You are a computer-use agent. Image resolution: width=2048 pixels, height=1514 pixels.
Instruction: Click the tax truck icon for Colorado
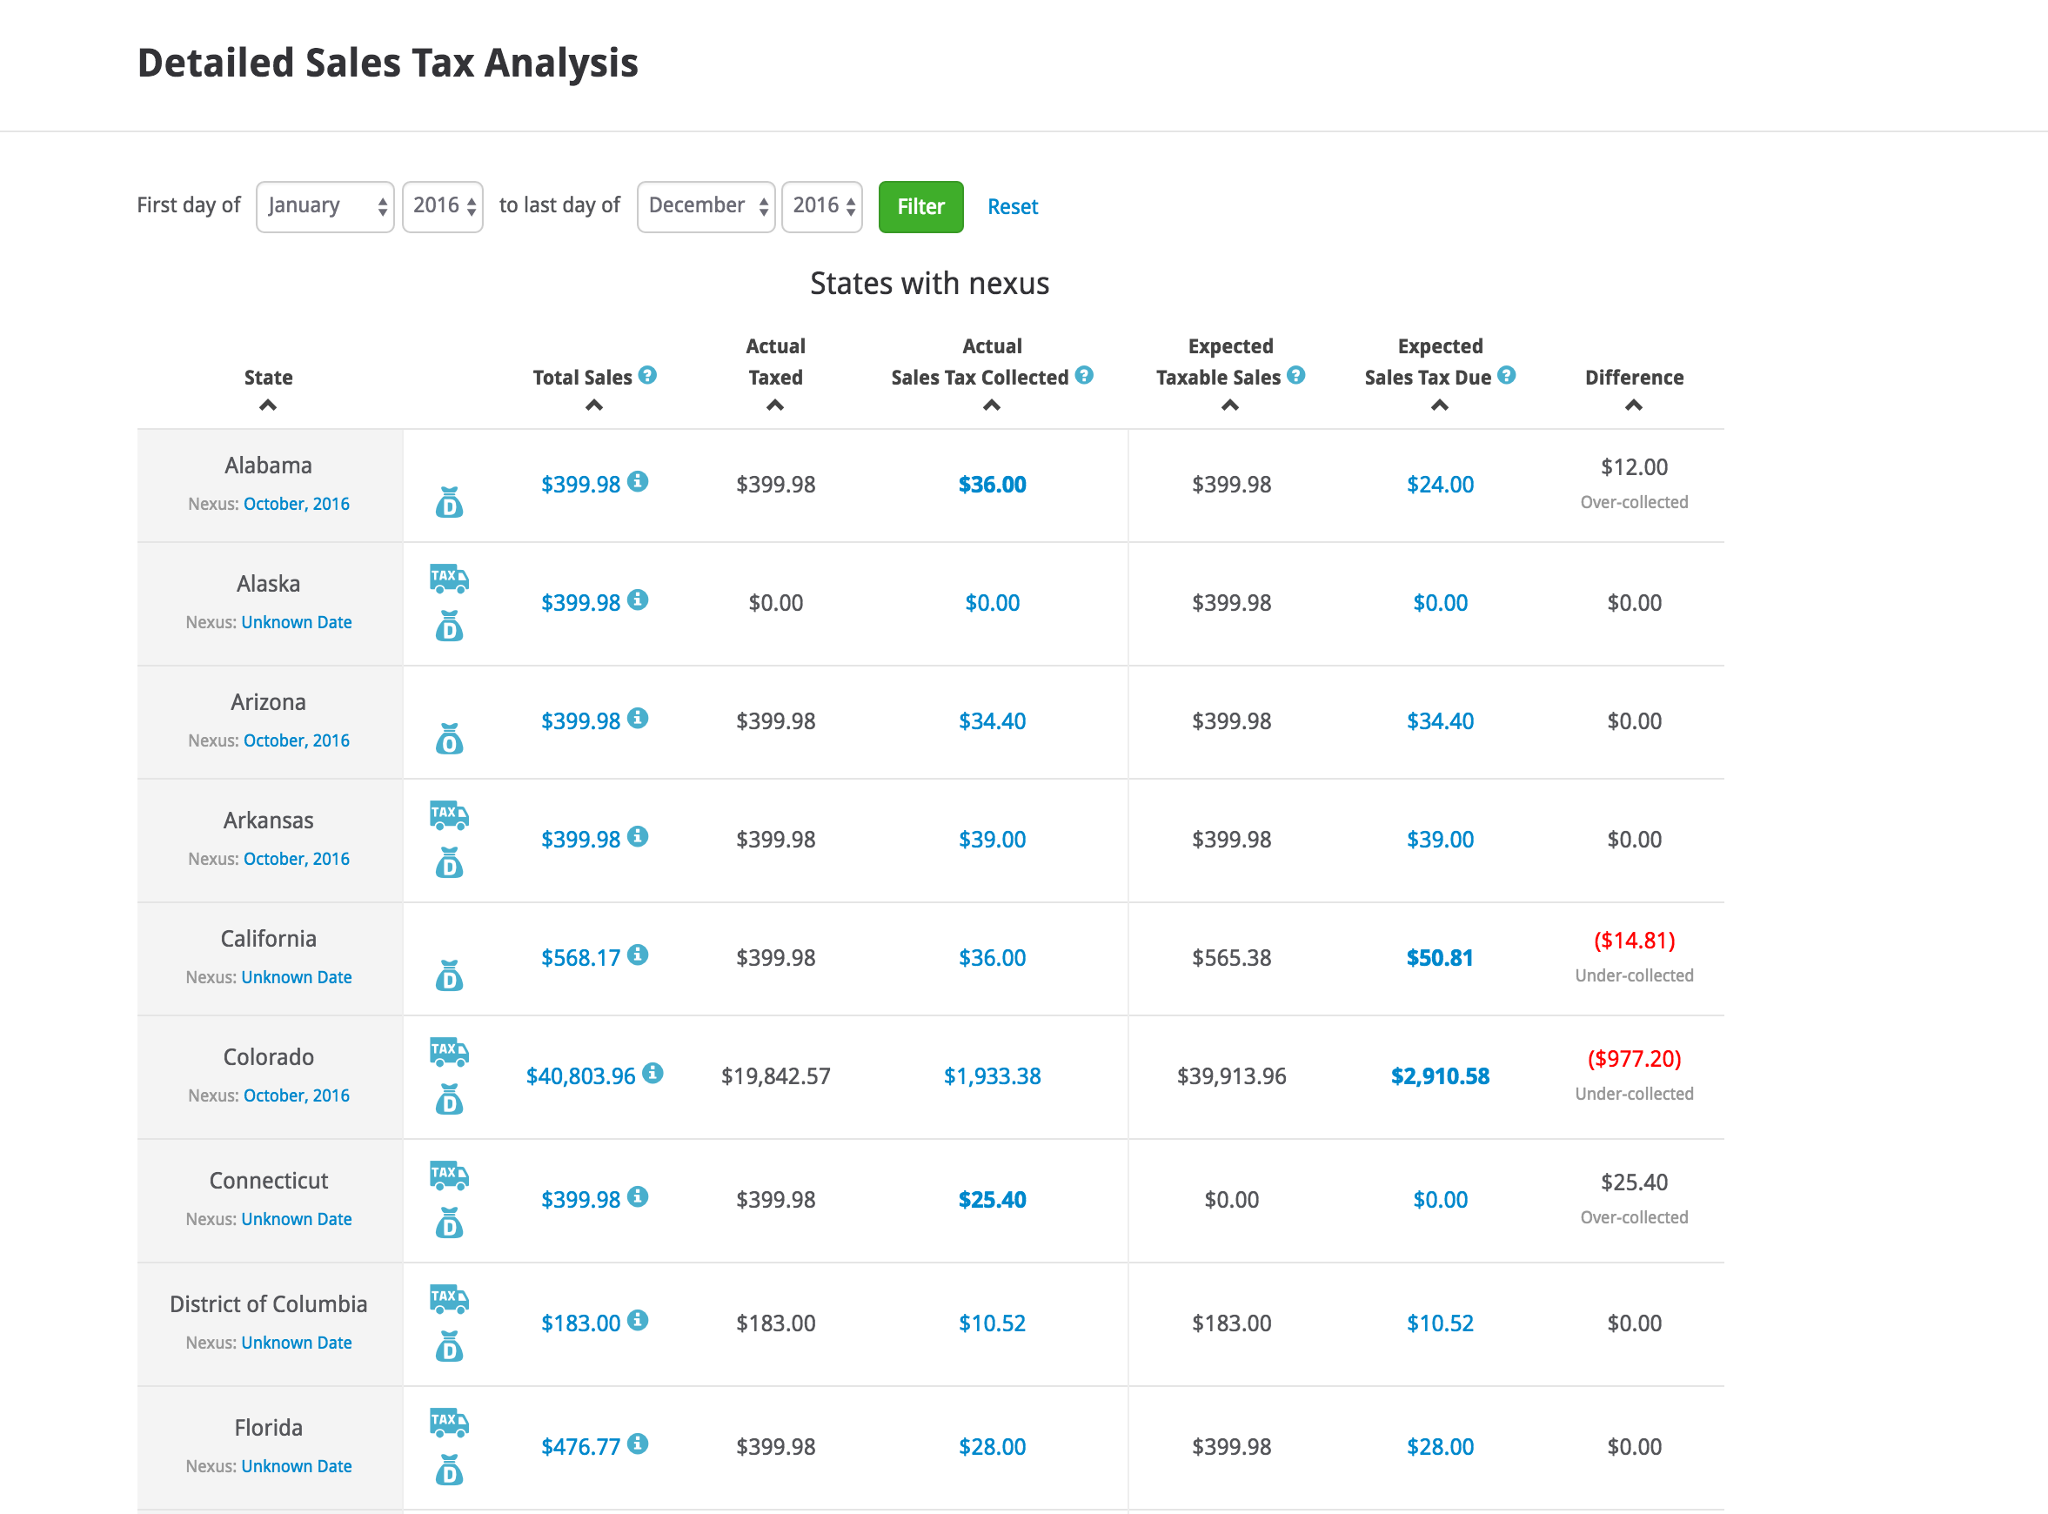click(x=448, y=1052)
